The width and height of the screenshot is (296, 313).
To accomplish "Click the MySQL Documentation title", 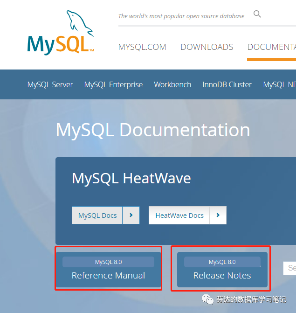I will [x=153, y=130].
